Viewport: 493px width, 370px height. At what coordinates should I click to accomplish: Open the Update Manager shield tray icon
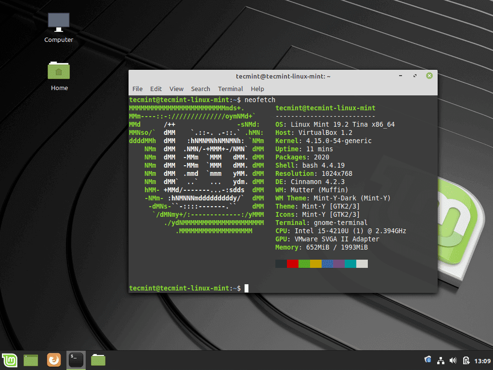click(428, 360)
